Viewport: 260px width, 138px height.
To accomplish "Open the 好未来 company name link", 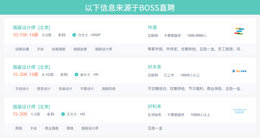I will click(x=154, y=67).
